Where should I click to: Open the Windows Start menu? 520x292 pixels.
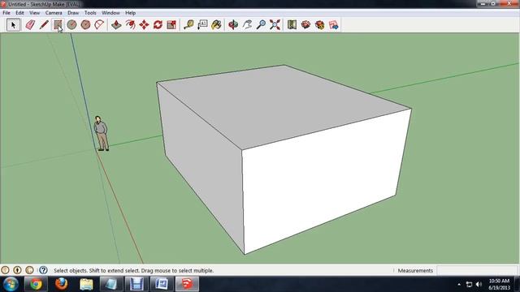click(x=11, y=284)
